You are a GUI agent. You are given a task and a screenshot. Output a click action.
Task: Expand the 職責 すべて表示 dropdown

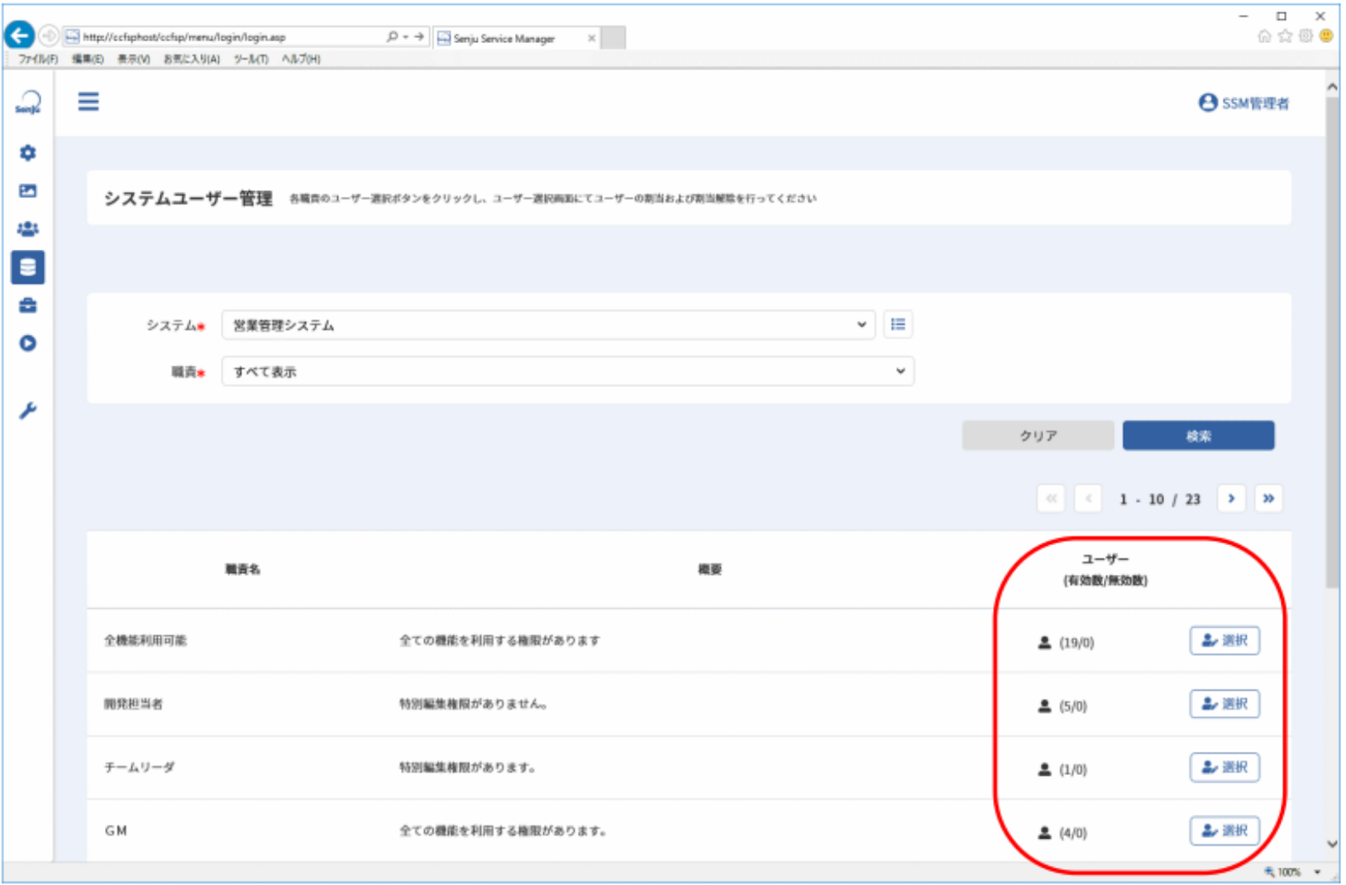(x=568, y=371)
